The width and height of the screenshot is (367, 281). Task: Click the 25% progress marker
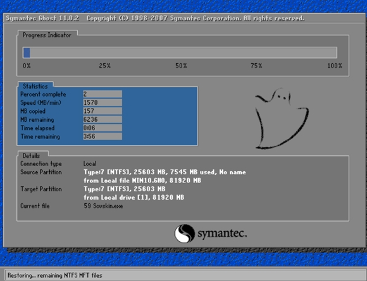(104, 66)
